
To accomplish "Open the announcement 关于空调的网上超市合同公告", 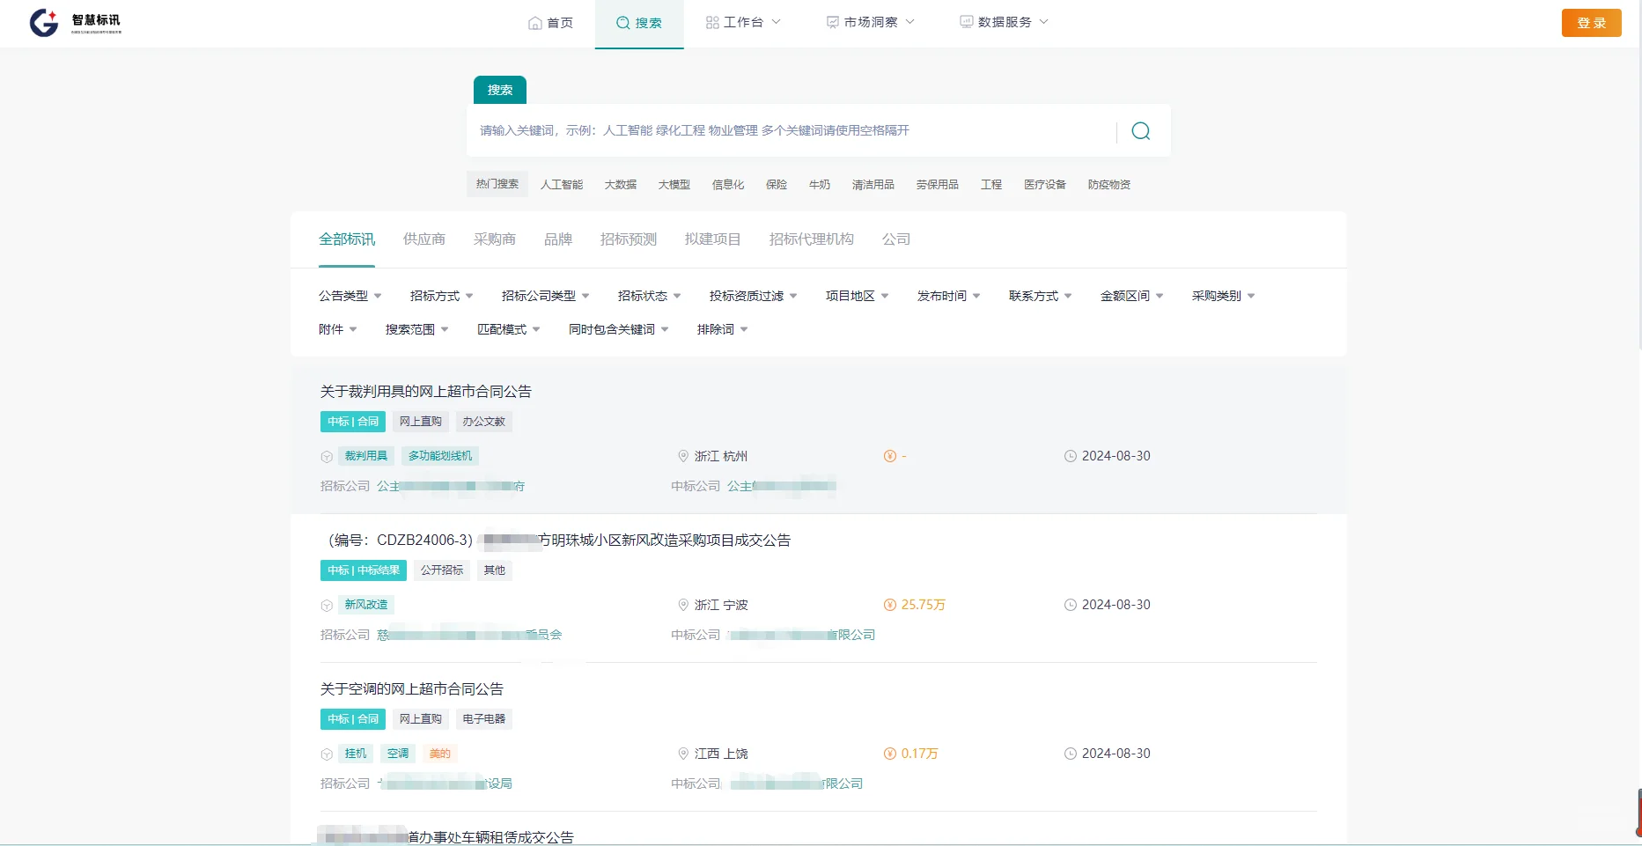I will (411, 688).
